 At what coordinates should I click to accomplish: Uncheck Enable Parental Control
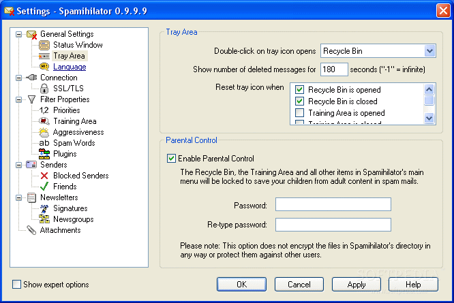coord(171,159)
